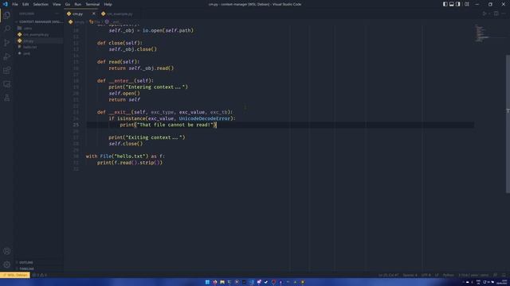Toggle the Primary Side Bar
The width and height of the screenshot is (510, 286).
[445, 4]
